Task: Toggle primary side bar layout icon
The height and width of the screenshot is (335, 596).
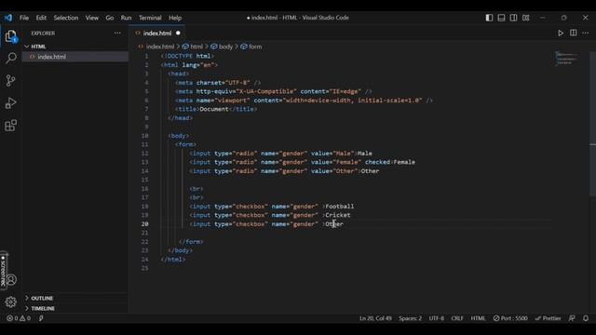Action: pyautogui.click(x=489, y=18)
